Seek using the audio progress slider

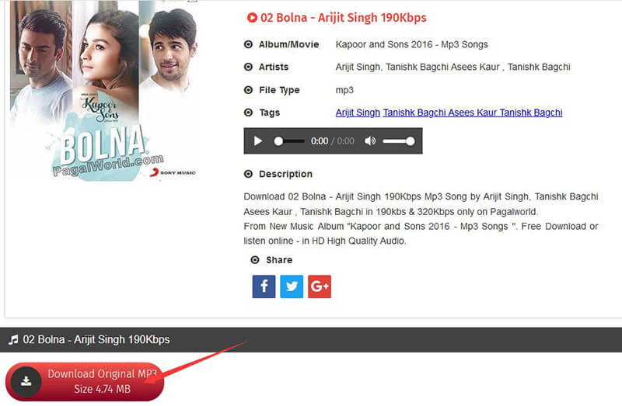[x=289, y=141]
